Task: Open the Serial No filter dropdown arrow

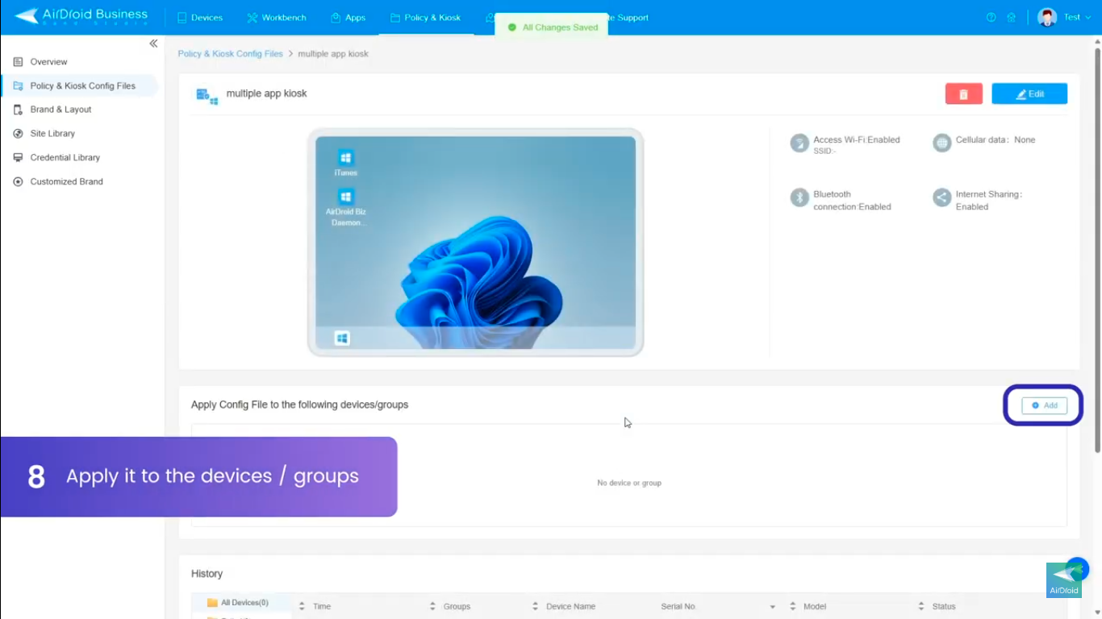Action: pyautogui.click(x=772, y=607)
